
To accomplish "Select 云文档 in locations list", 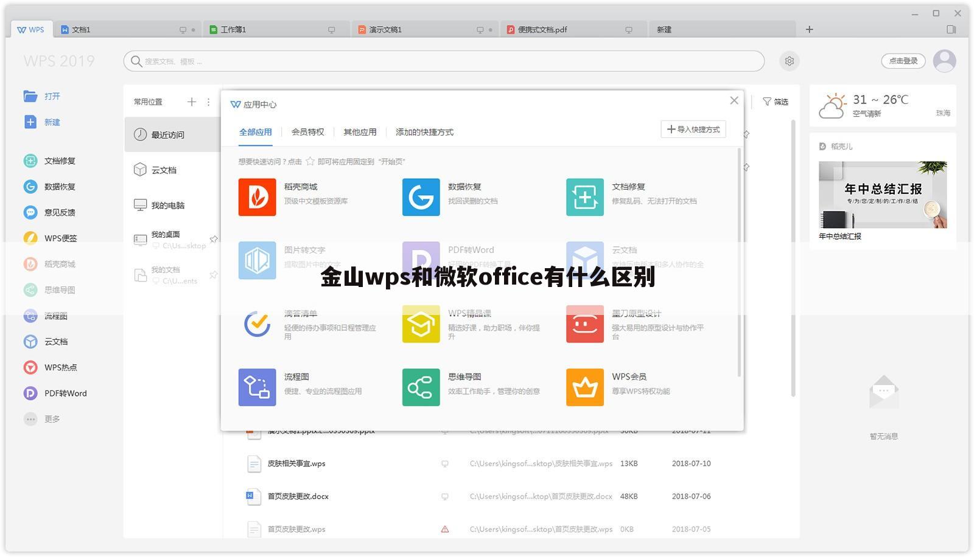I will click(173, 170).
